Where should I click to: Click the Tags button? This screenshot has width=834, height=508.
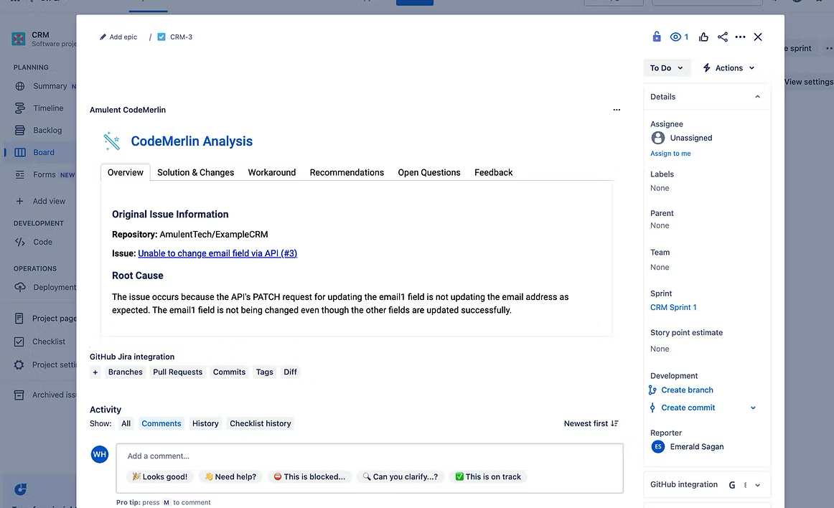264,372
